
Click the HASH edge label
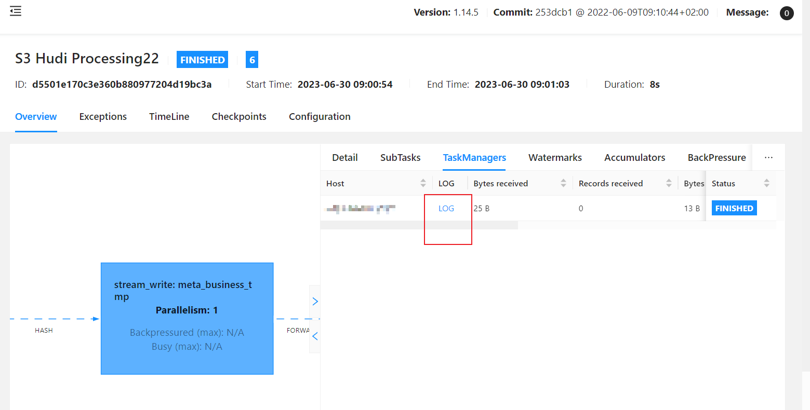(x=44, y=331)
